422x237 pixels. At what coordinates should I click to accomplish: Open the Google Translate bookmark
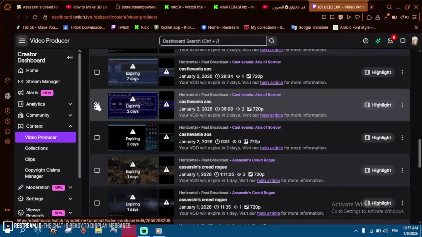click(310, 27)
